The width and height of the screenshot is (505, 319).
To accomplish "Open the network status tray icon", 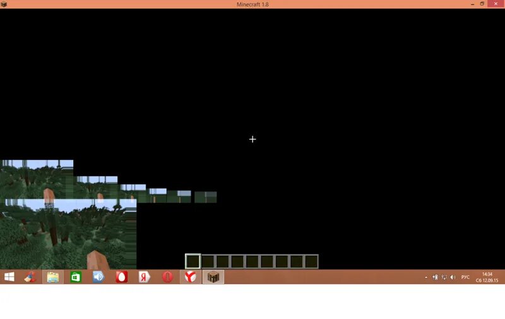I will 444,277.
